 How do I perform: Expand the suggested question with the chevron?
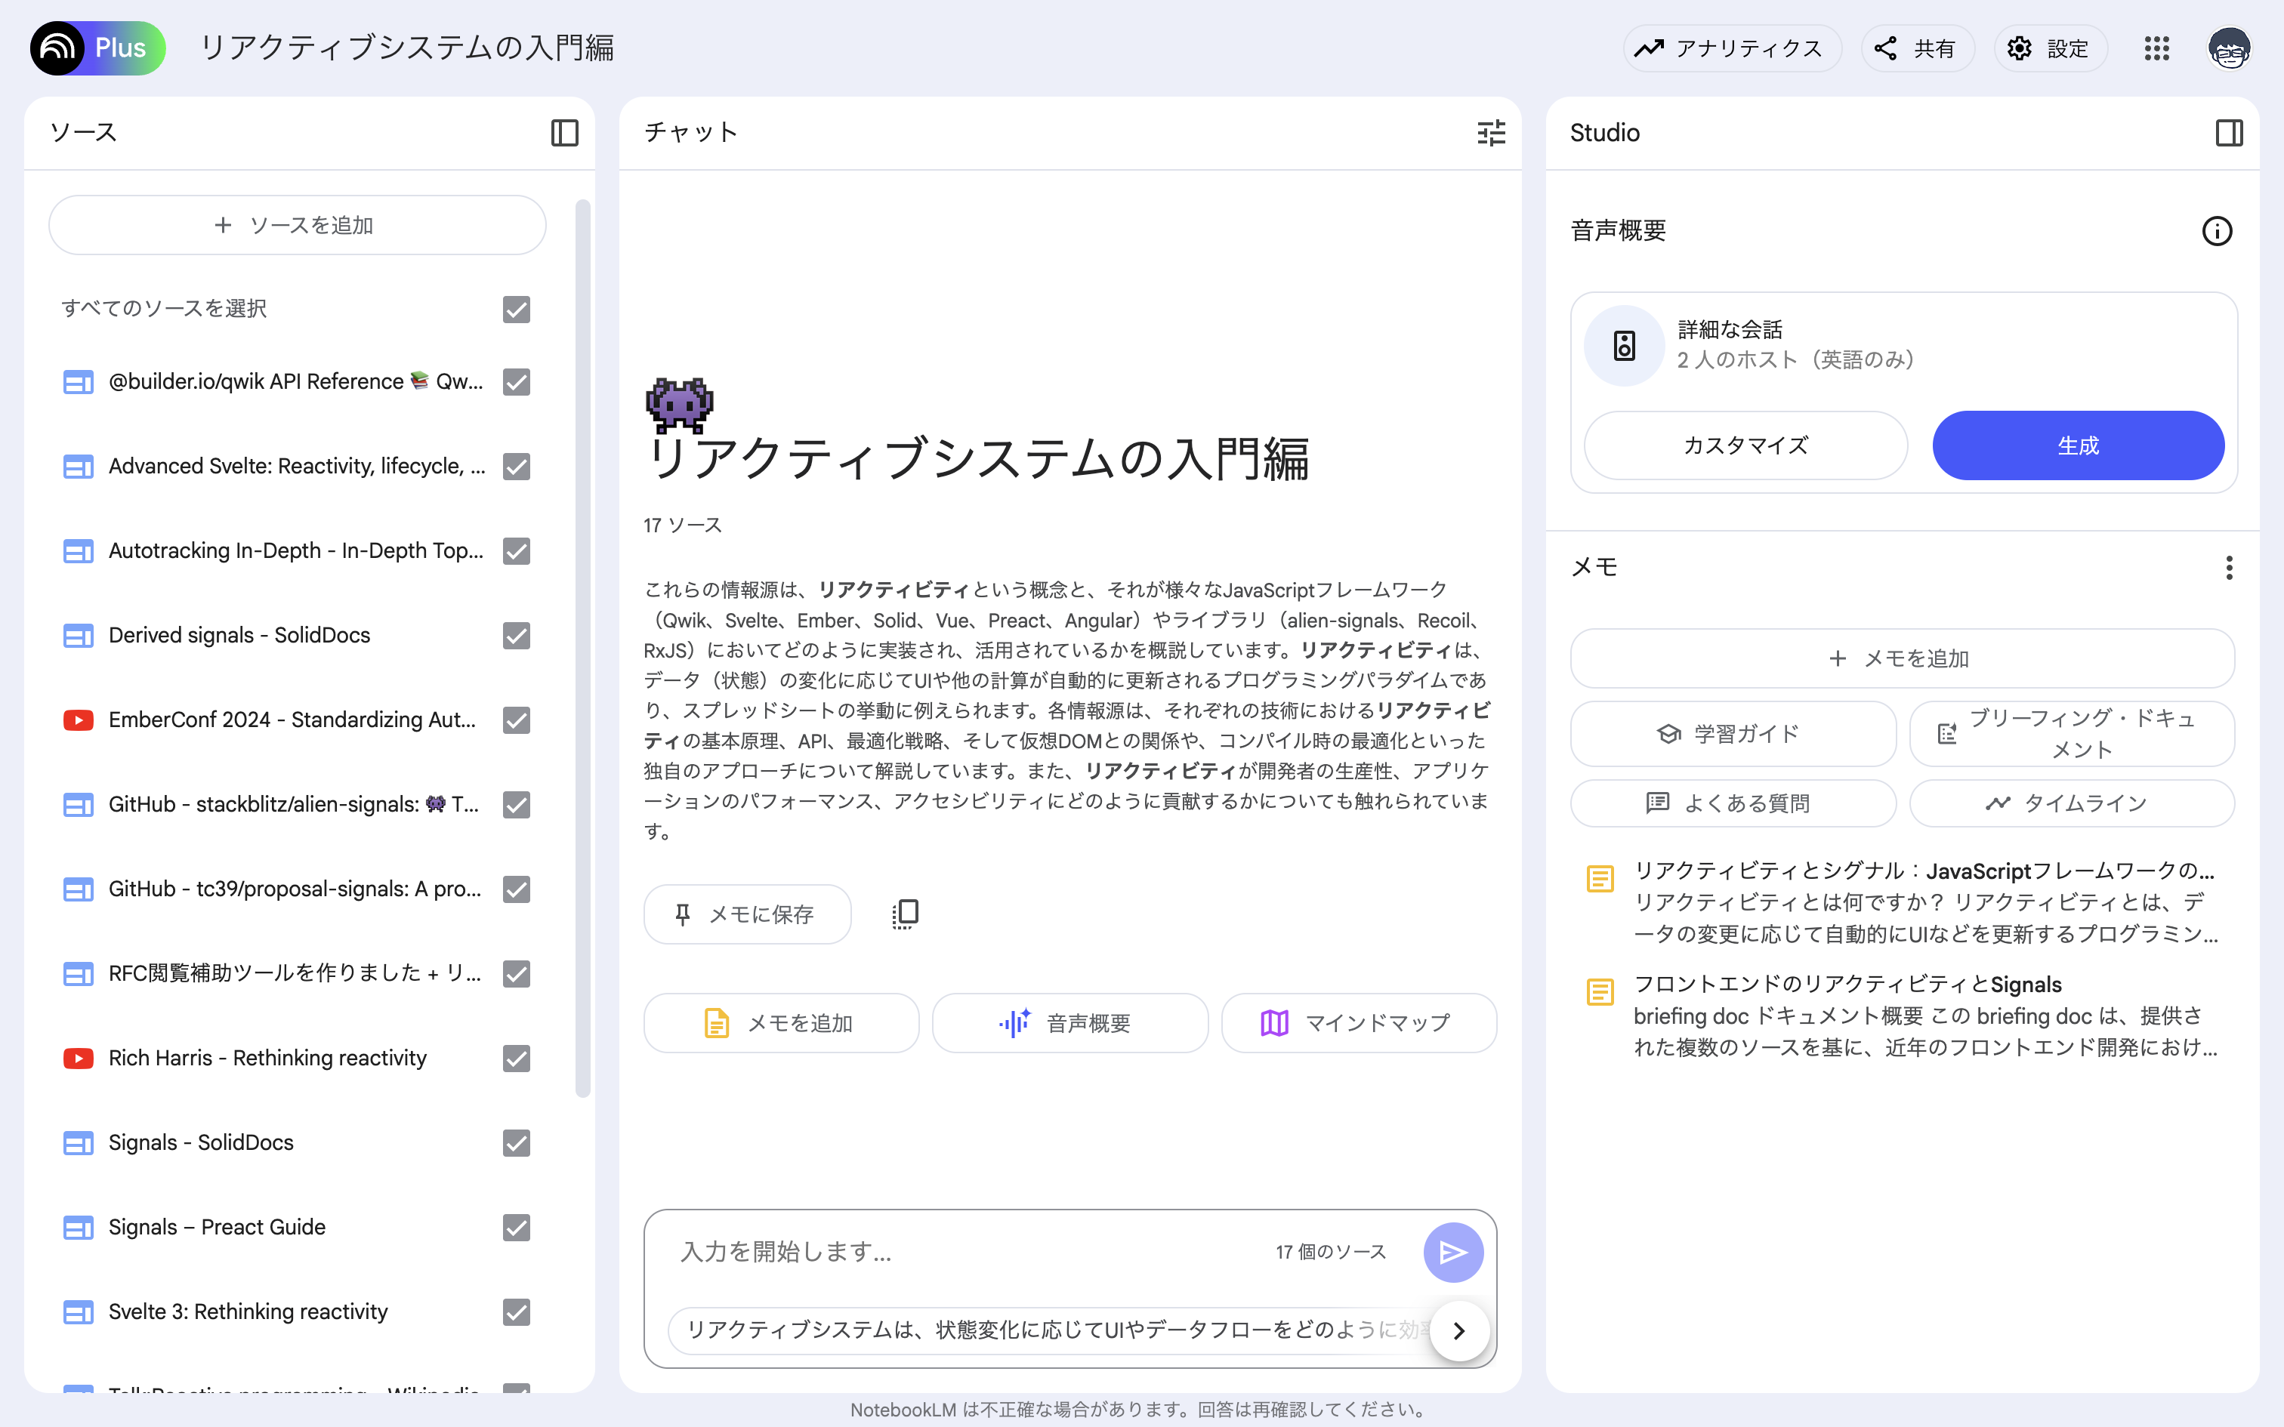pos(1458,1330)
